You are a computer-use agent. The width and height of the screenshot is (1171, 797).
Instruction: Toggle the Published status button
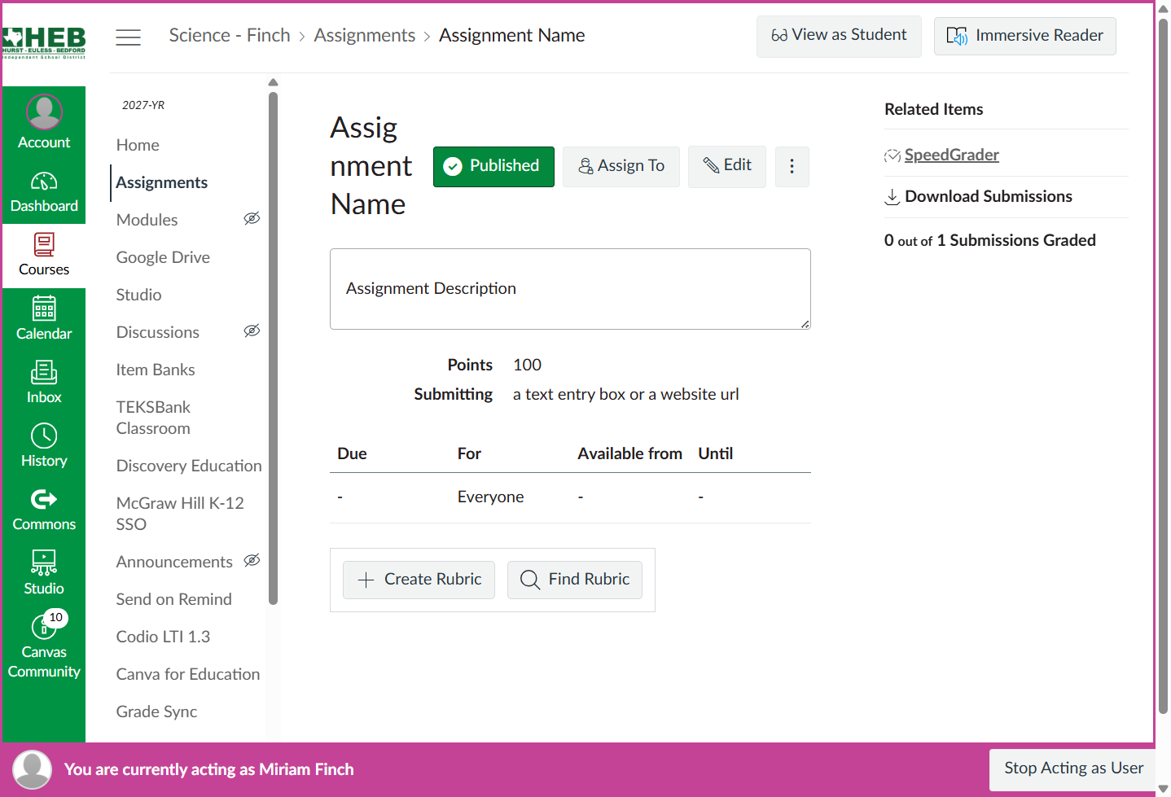click(493, 166)
